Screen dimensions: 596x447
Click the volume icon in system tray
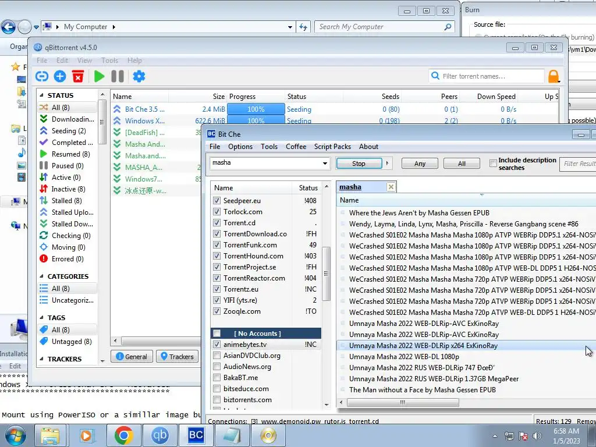click(x=537, y=436)
